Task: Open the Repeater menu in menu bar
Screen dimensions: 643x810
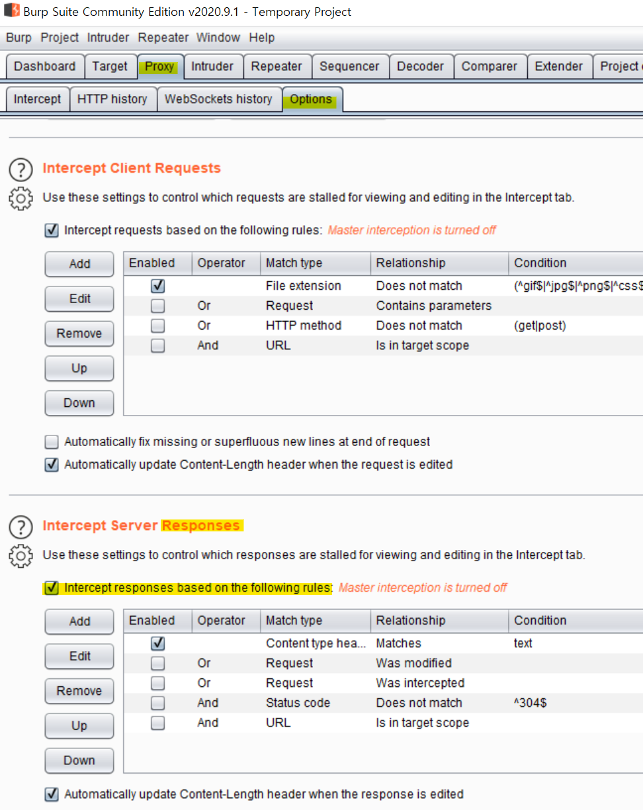Action: pos(163,38)
